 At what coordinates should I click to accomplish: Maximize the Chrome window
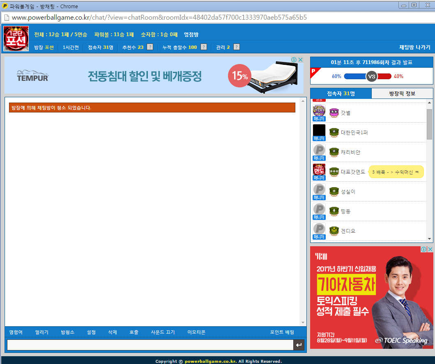414,5
